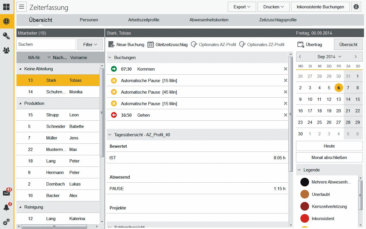366x229 pixels.
Task: Collapse the Keine Abteilung group
Action: tap(20, 69)
